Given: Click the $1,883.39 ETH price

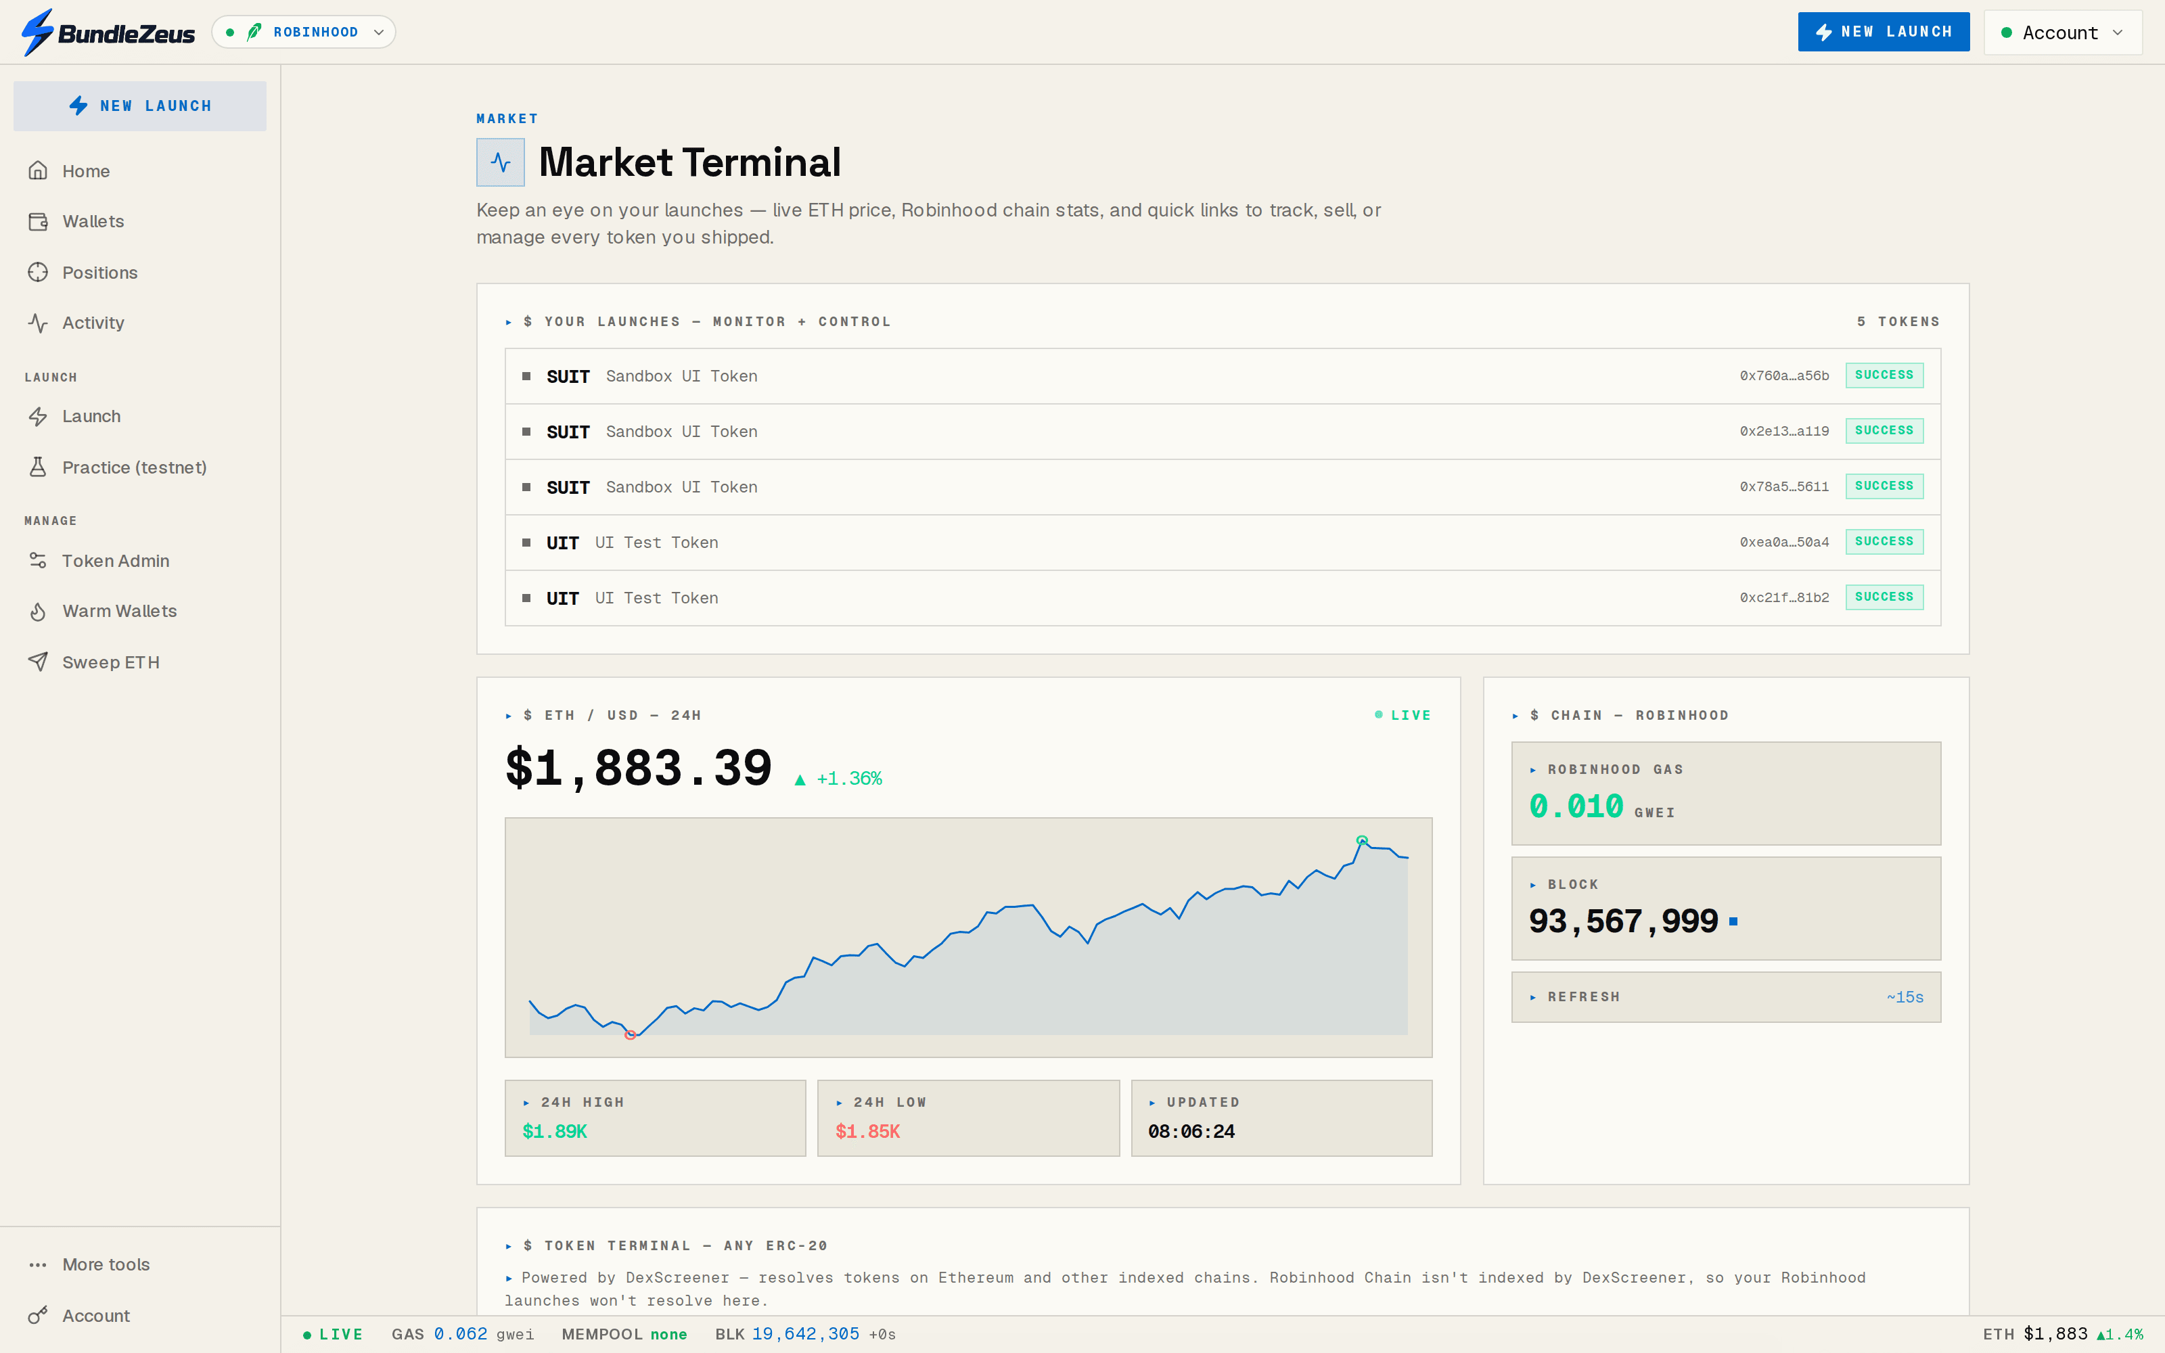Looking at the screenshot, I should click(x=639, y=769).
